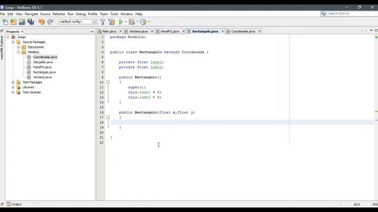Click the Save All toolbar icon

31,22
